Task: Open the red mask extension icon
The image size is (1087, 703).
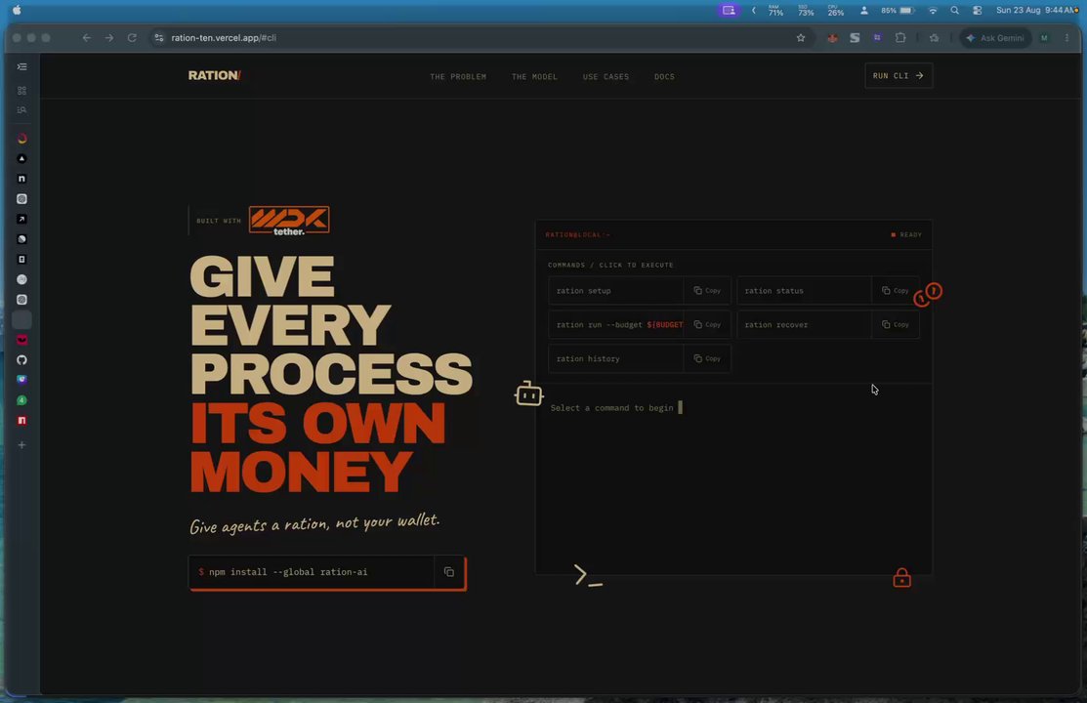Action: tap(832, 38)
